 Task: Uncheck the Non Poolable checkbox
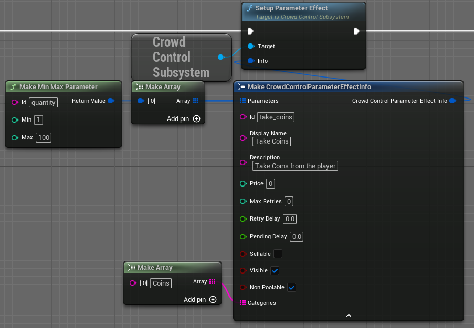(x=292, y=287)
